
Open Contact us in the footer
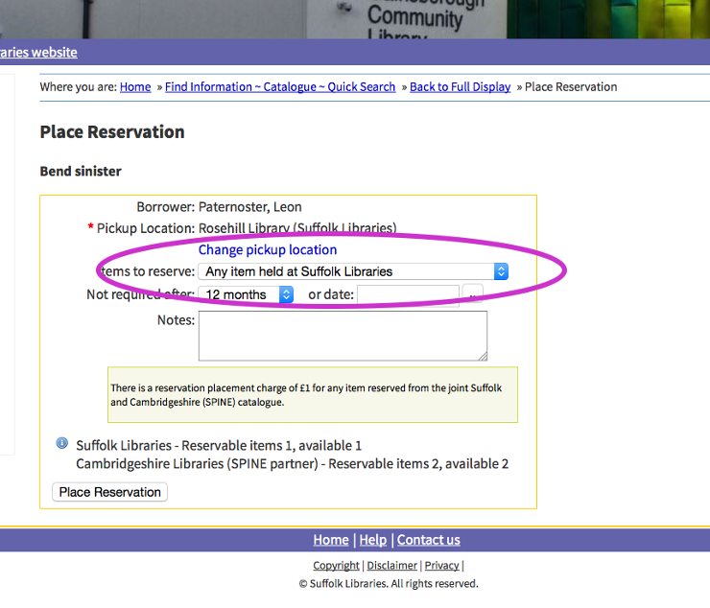(x=428, y=540)
